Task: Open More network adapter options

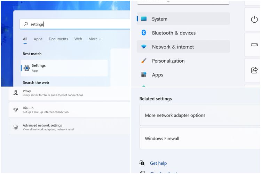Action: click(200, 115)
